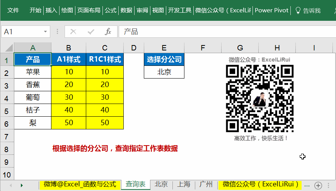
Task: Click the QR code image
Action: coord(260,99)
